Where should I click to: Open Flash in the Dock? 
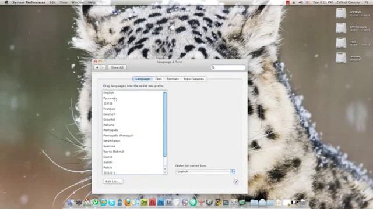coord(152,203)
